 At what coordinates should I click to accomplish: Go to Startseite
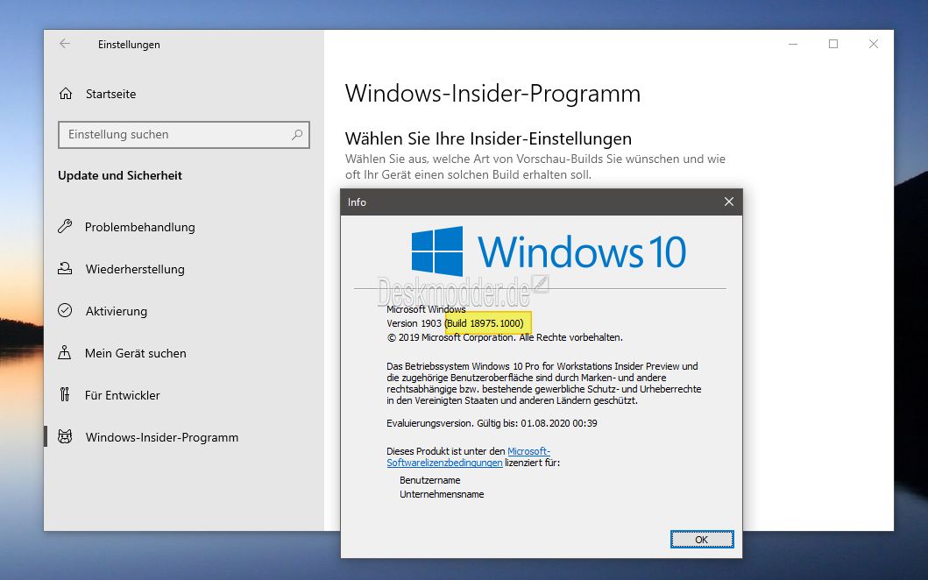coord(184,94)
